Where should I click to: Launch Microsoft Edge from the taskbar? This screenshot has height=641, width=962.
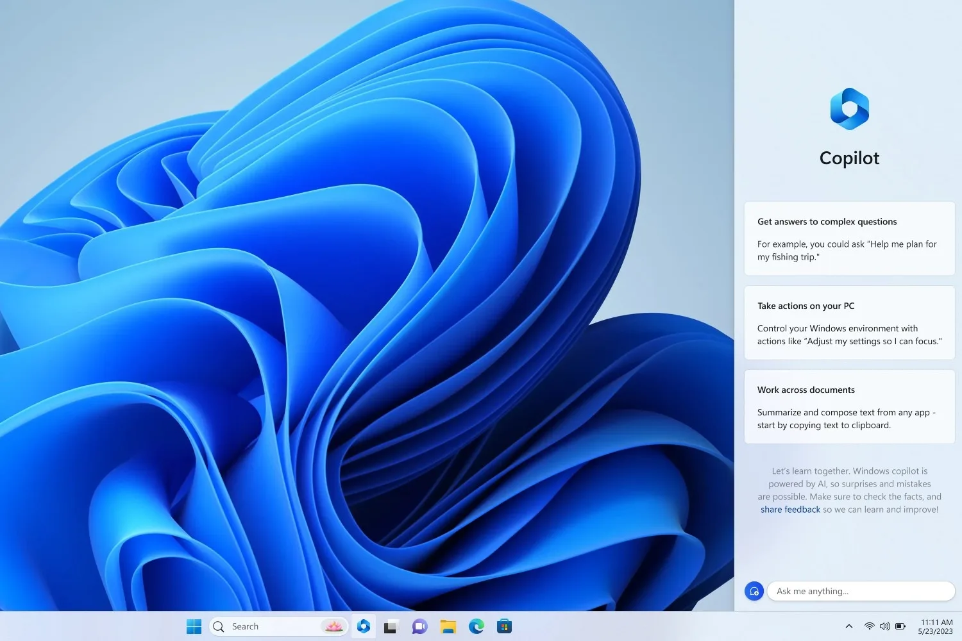(476, 626)
